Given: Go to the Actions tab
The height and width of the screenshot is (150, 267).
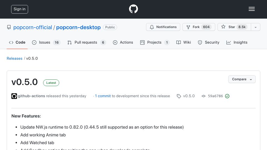Looking at the screenshot, I should pyautogui.click(x=123, y=42).
